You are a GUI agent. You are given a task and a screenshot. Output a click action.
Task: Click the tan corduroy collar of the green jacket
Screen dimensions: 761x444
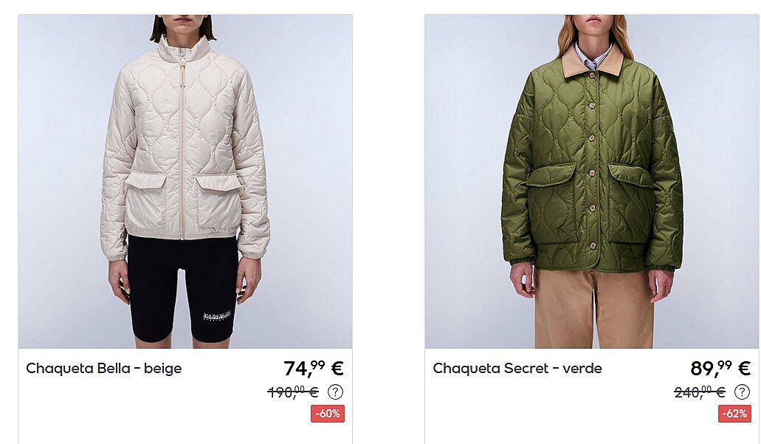592,62
